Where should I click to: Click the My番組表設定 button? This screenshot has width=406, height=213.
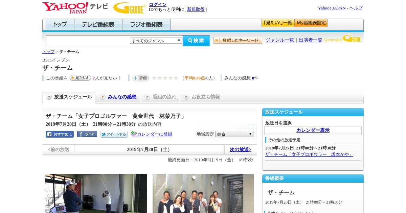(x=311, y=23)
